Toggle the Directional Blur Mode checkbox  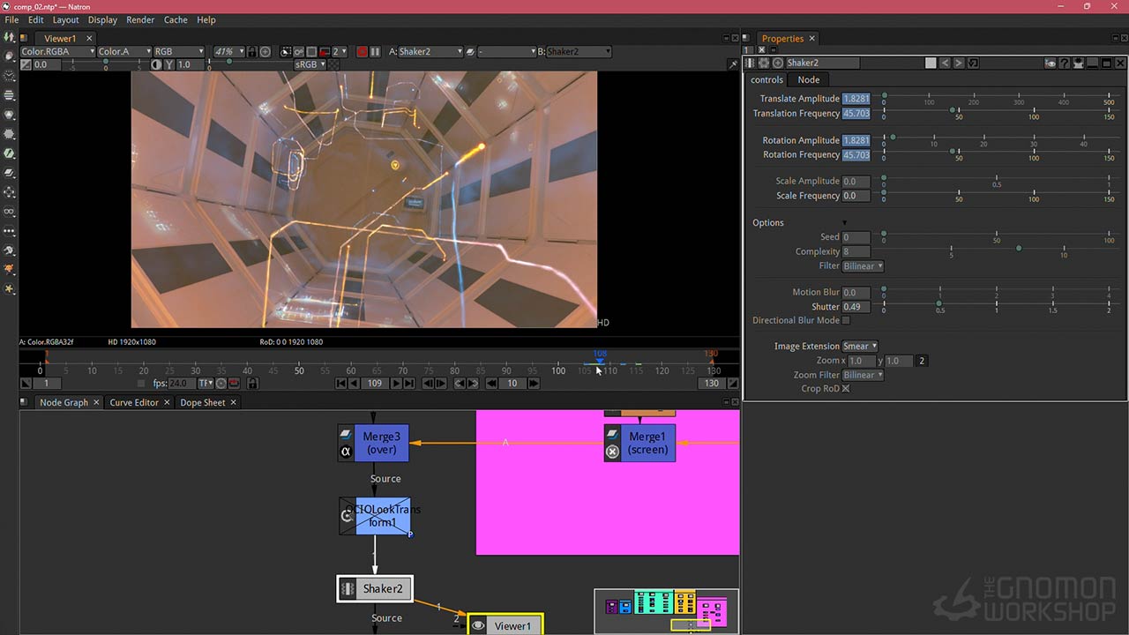point(846,321)
